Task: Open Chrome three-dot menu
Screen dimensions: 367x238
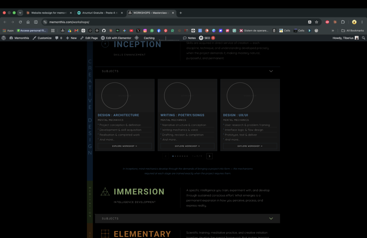Action: 362,22
